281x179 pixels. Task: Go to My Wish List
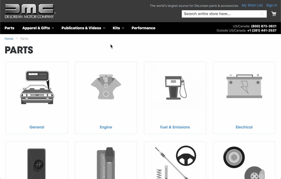coord(252,5)
